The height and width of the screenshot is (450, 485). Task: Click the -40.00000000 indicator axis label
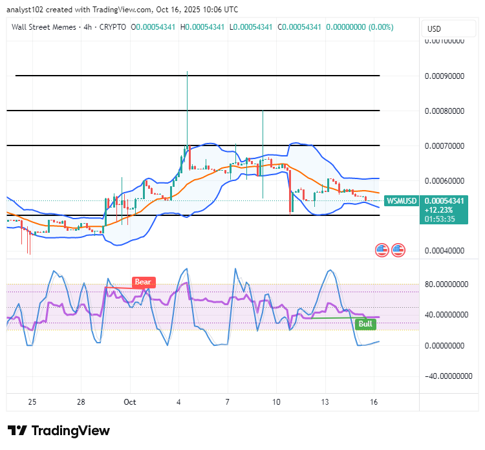[x=448, y=376]
